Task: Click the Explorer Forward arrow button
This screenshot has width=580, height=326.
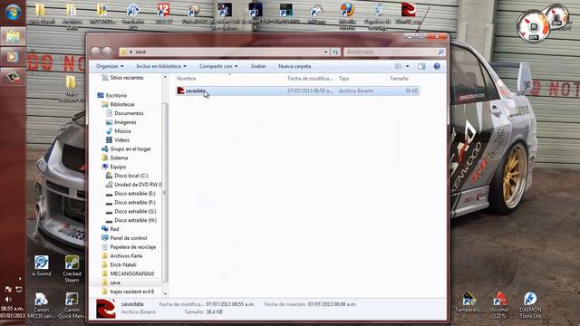Action: [x=107, y=52]
